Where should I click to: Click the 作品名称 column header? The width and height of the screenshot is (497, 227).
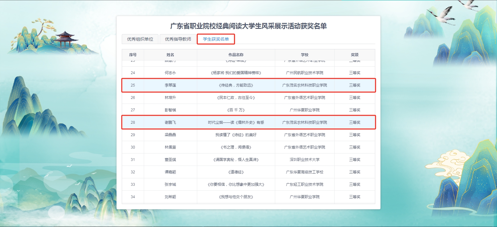(236, 55)
